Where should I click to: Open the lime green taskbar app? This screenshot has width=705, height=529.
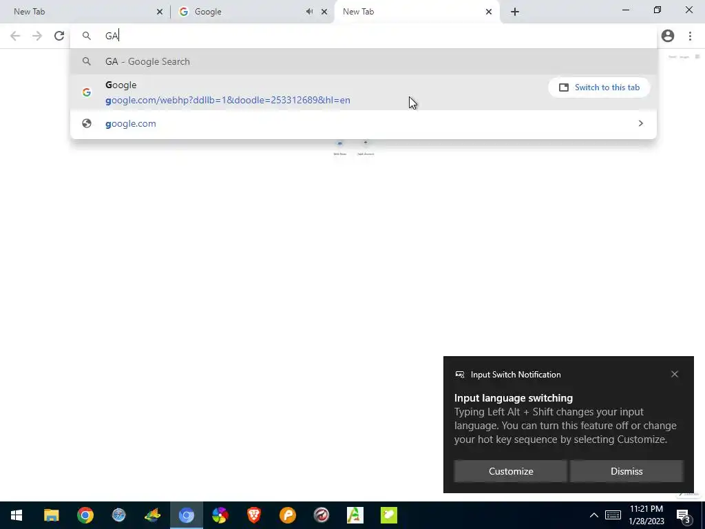click(388, 515)
